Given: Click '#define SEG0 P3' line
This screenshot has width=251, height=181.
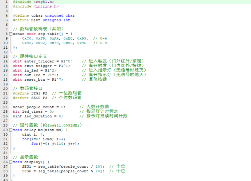Looking at the screenshot, I should [x=30, y=98].
